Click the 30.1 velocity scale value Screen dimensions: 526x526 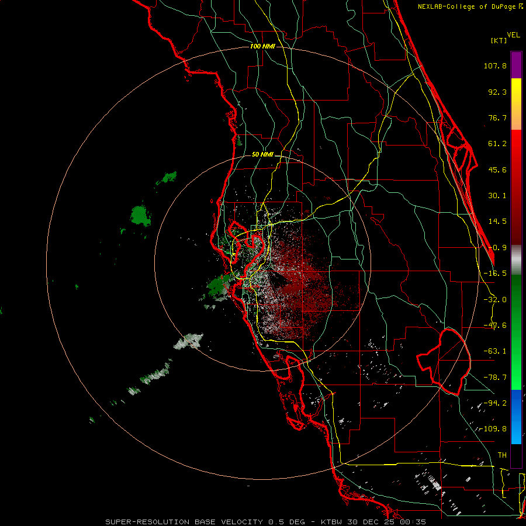click(x=497, y=196)
